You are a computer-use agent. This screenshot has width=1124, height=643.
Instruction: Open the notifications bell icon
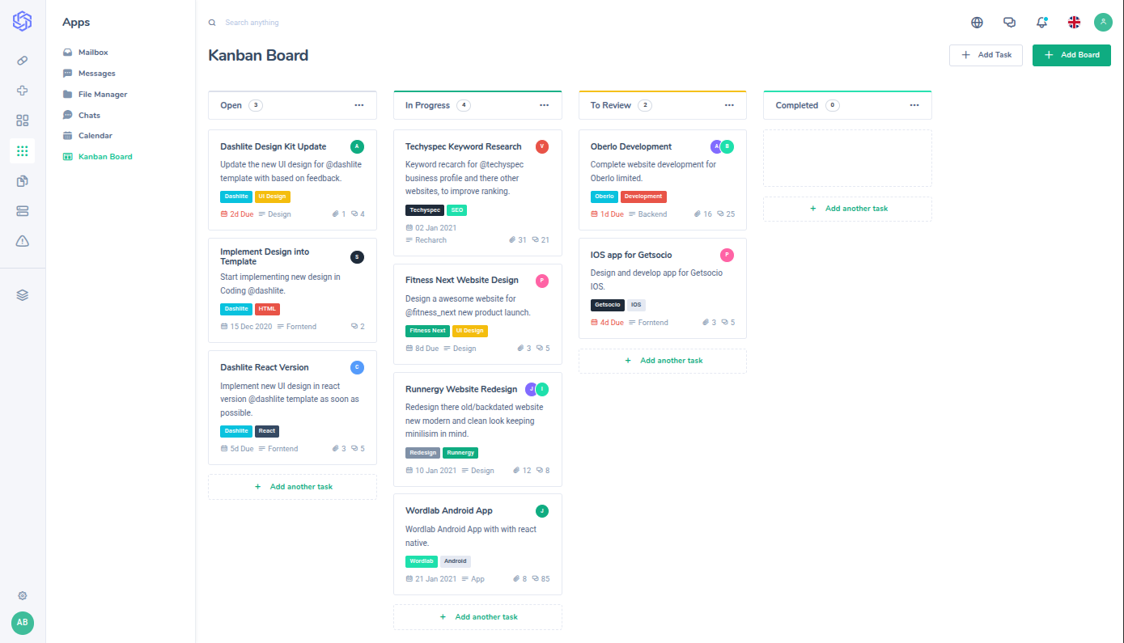(x=1041, y=23)
